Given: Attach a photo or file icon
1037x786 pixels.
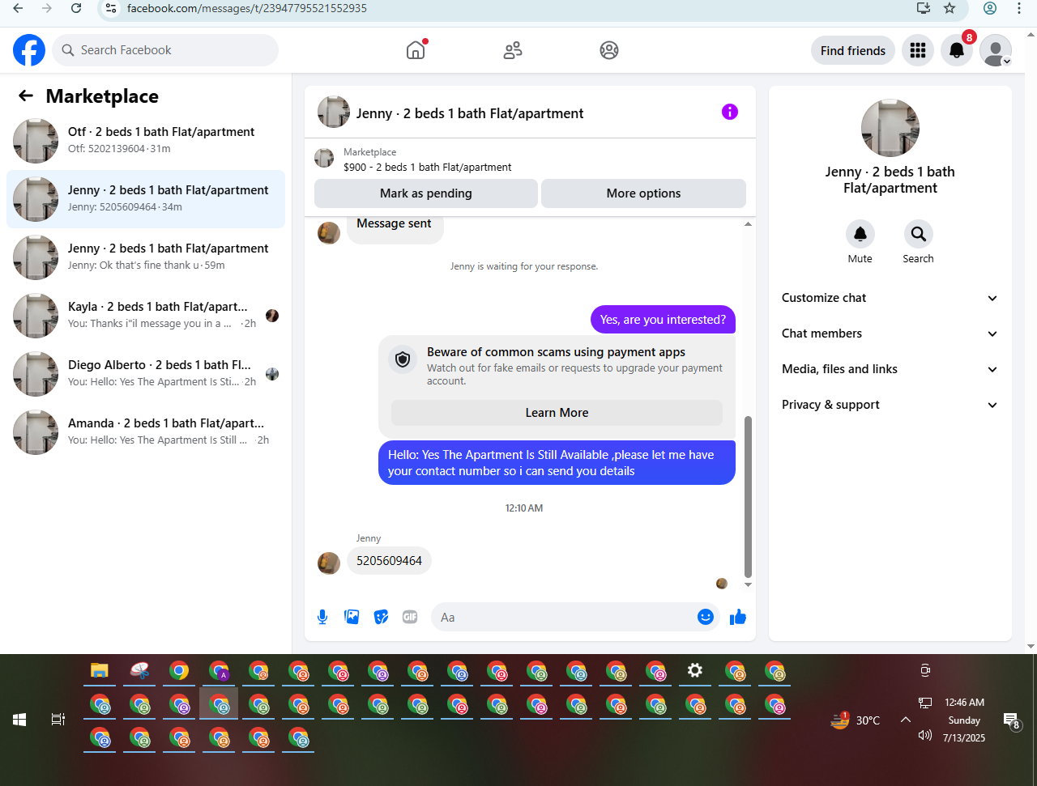Looking at the screenshot, I should click(352, 617).
